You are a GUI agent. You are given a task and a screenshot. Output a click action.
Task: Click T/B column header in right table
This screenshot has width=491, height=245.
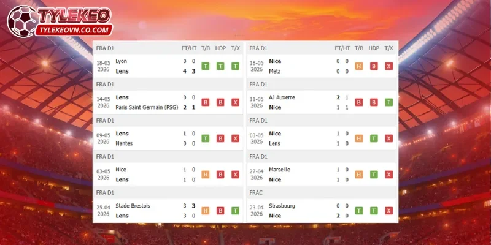coord(359,48)
